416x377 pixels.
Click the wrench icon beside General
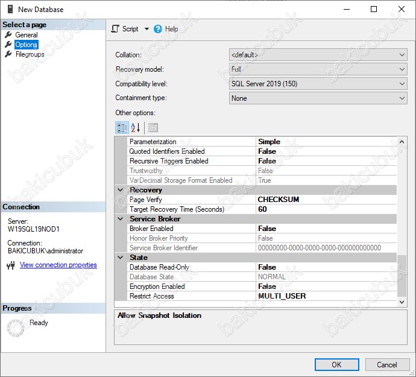[8, 34]
